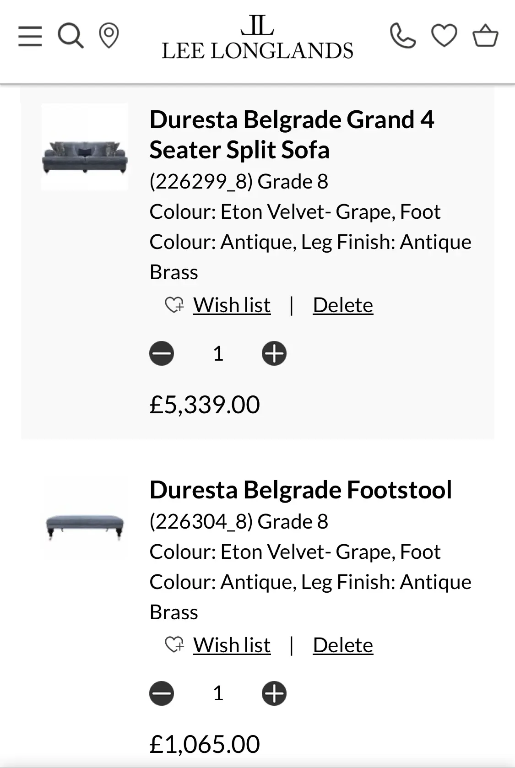This screenshot has height=768, width=515.
Task: Open the shopping basket icon
Action: coord(485,36)
